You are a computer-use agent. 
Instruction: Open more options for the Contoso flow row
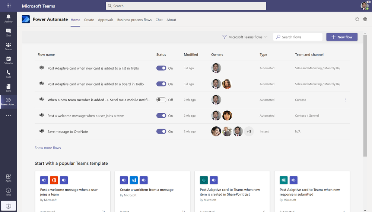coord(345,100)
